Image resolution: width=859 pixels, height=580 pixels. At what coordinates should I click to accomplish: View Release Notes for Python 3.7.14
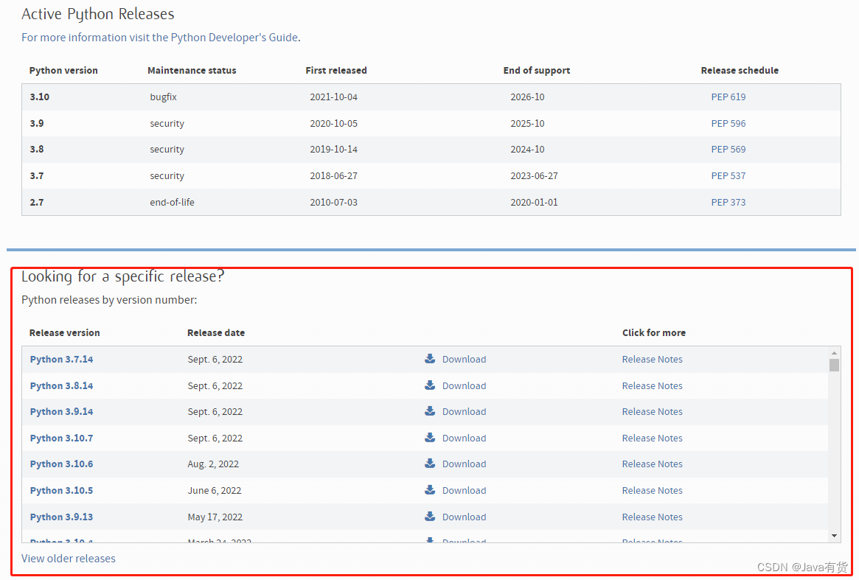(x=652, y=360)
